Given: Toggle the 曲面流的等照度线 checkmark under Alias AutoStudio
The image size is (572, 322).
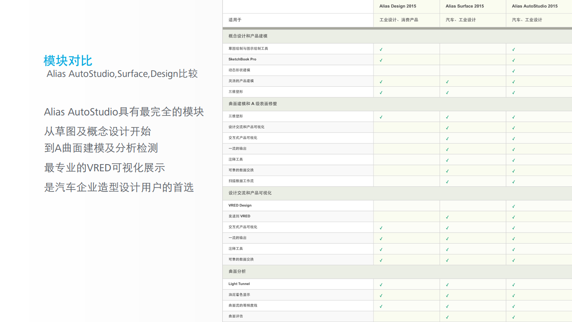Looking at the screenshot, I should 513,306.
